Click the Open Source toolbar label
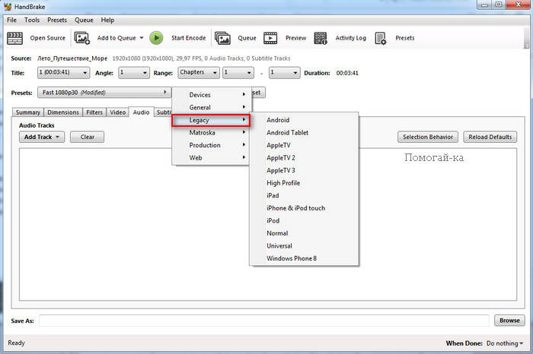The height and width of the screenshot is (354, 533). 47,38
